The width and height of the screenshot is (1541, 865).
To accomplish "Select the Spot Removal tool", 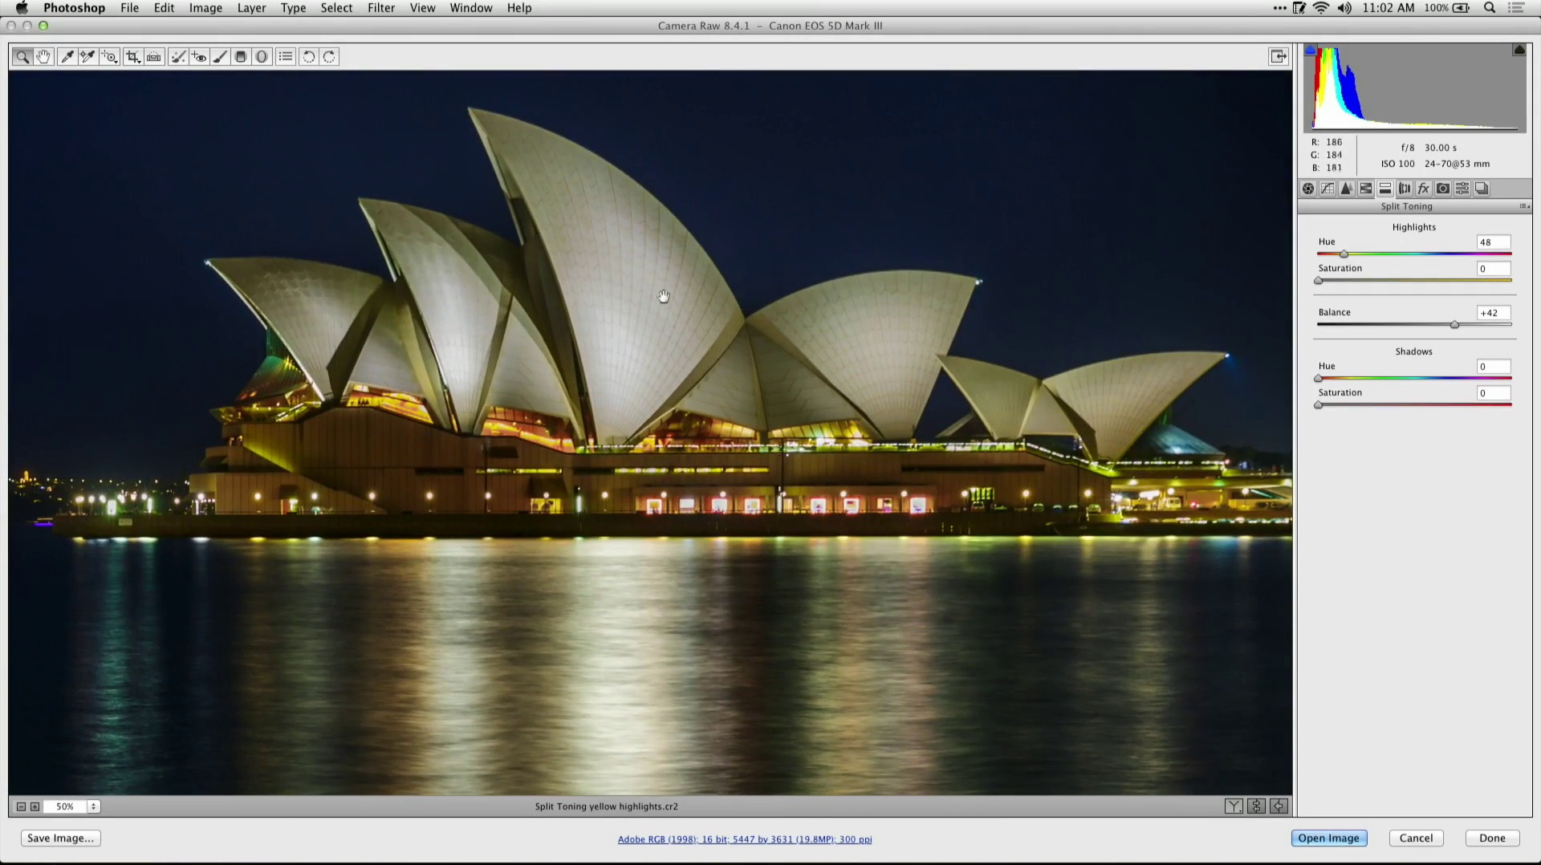I will point(178,56).
